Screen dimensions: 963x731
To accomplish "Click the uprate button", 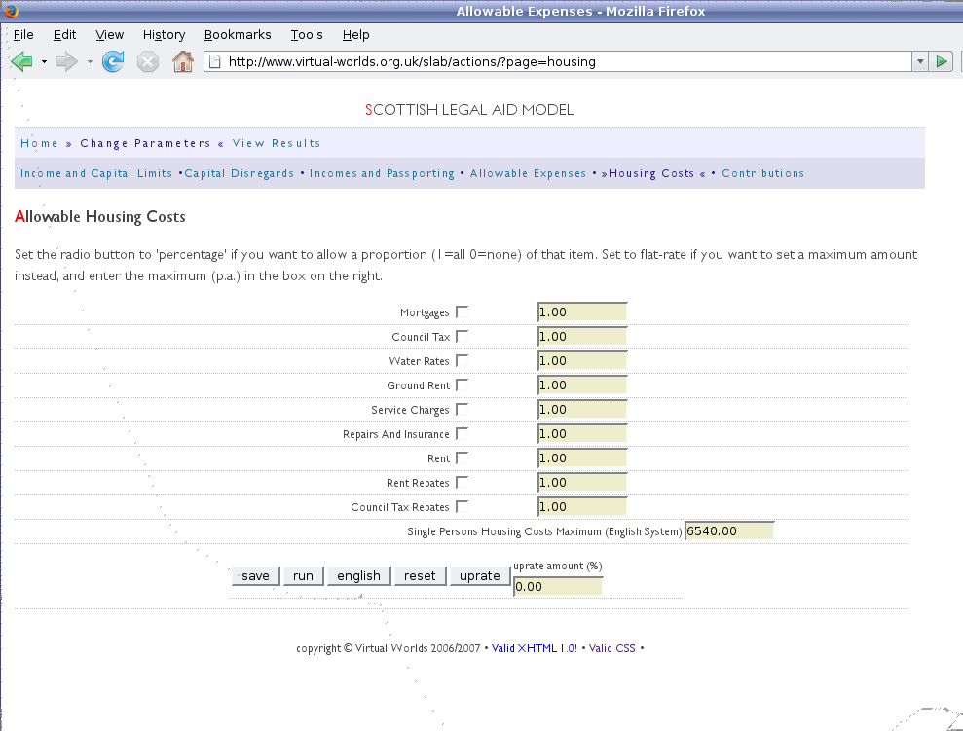I will pos(479,575).
